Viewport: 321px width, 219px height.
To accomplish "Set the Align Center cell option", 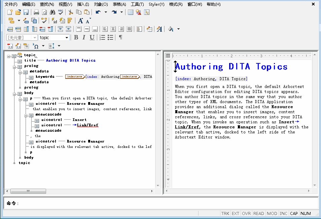I will pos(113,29).
